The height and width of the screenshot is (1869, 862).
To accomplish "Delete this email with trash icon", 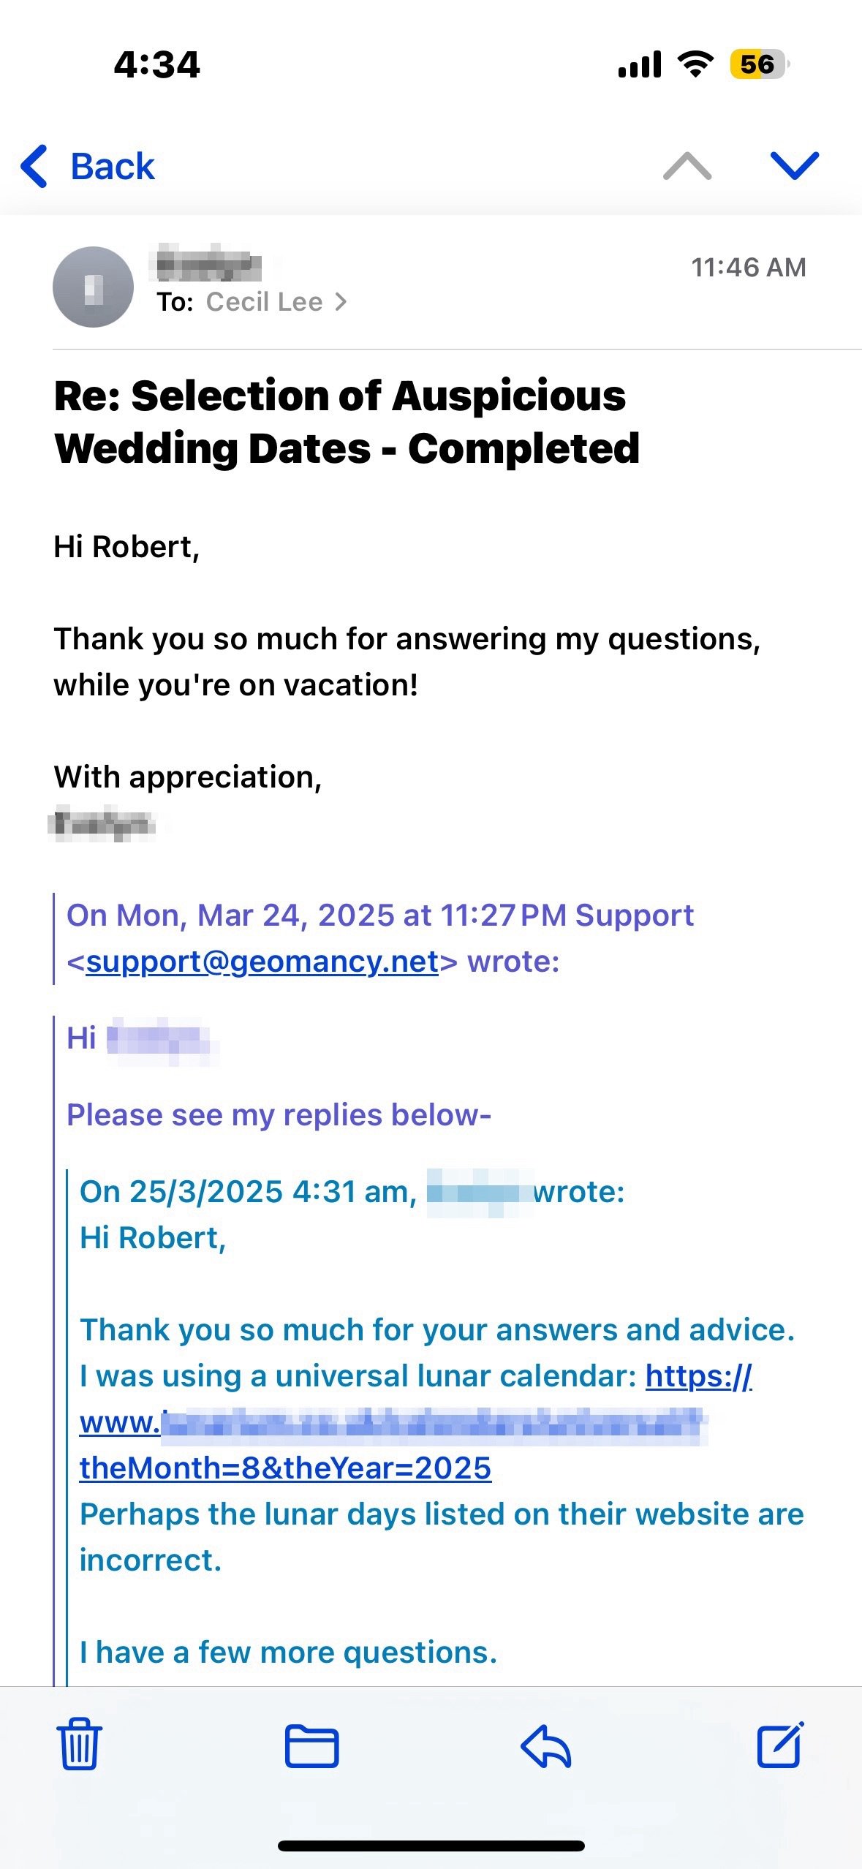I will tap(79, 1745).
